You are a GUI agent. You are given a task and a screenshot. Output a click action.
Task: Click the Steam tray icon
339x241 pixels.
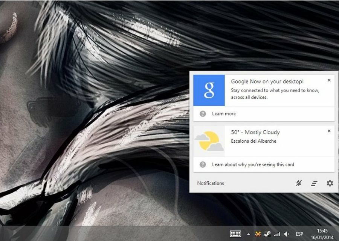pyautogui.click(x=267, y=234)
